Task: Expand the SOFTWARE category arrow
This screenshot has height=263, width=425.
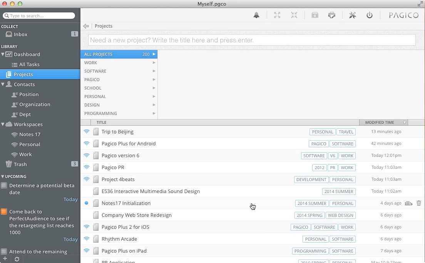Action: point(154,71)
